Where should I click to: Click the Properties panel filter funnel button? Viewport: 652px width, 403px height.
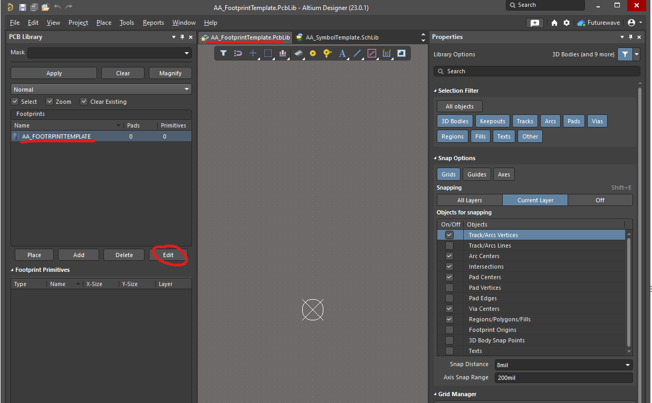tap(625, 54)
